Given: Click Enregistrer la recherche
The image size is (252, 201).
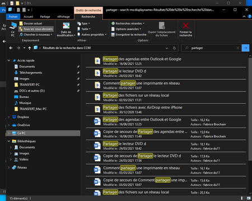Looking at the screenshot, I should (x=129, y=35).
